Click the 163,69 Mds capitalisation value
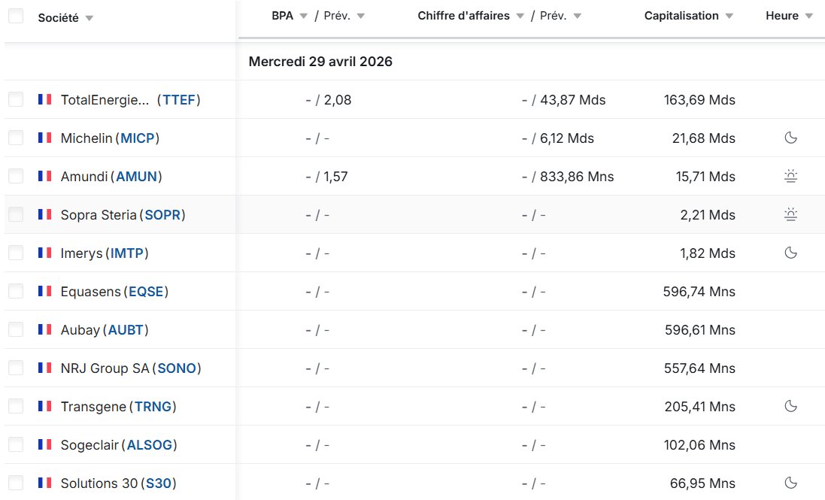Screen dimensions: 825x500 pyautogui.click(x=699, y=100)
